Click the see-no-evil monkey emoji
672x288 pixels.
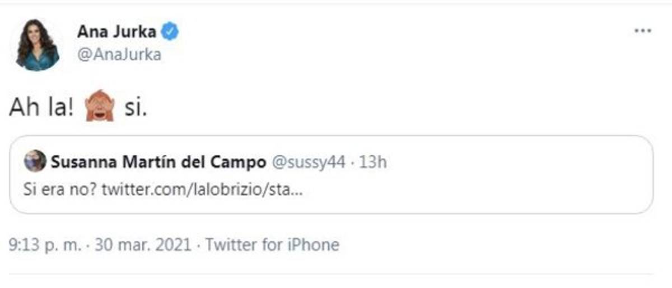point(100,107)
